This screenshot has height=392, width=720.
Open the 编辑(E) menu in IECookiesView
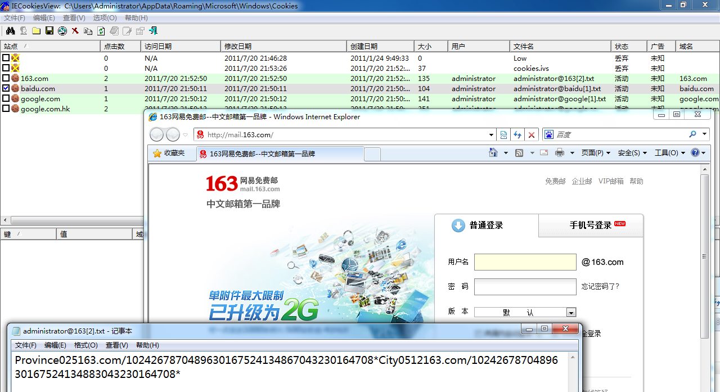(x=44, y=18)
